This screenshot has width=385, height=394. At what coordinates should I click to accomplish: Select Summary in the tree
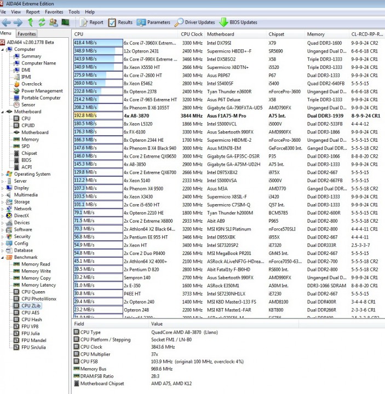[31, 56]
